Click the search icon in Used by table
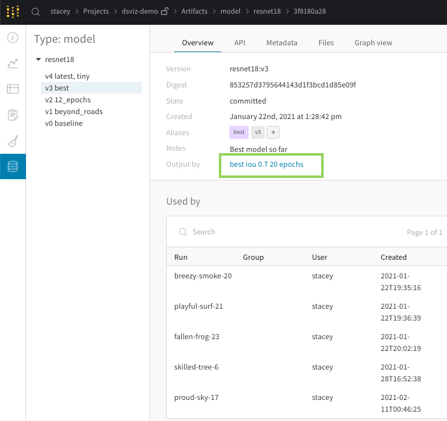This screenshot has height=421, width=447. click(x=183, y=232)
